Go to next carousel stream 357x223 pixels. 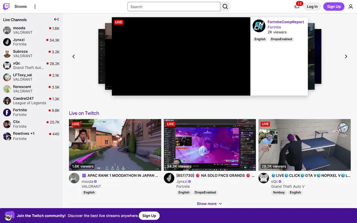pos(346,56)
